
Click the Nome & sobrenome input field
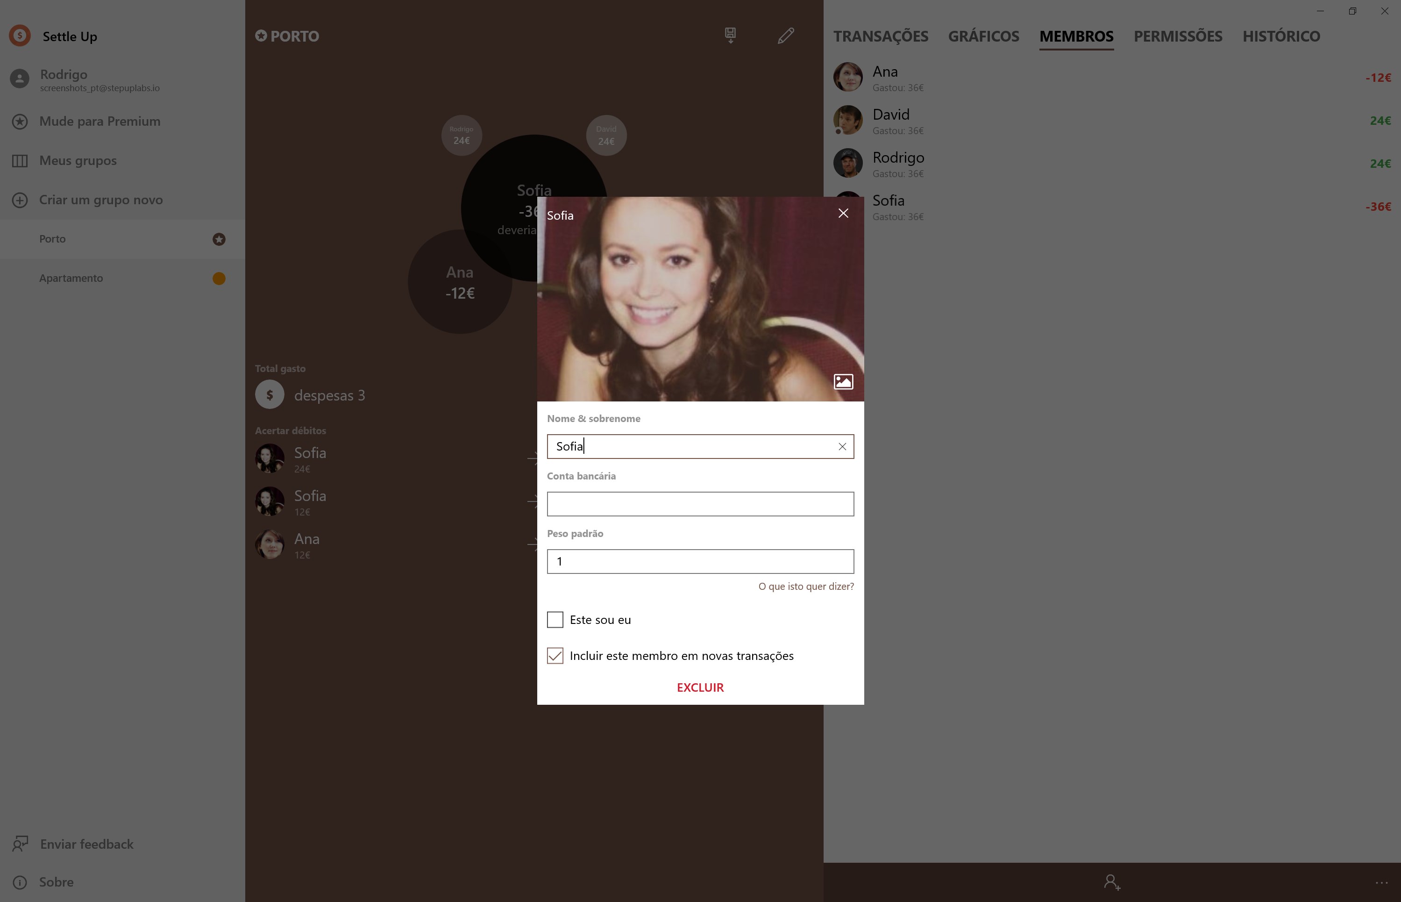pos(700,446)
